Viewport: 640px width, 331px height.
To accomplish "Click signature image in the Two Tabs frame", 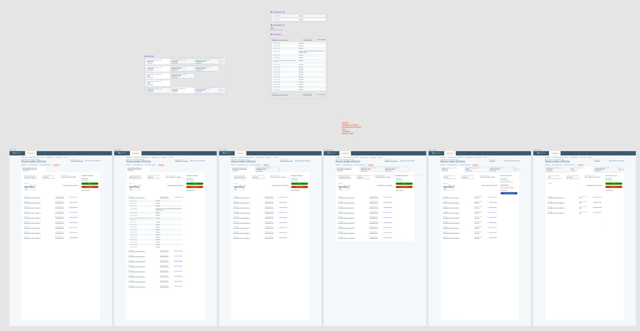I will [240, 187].
